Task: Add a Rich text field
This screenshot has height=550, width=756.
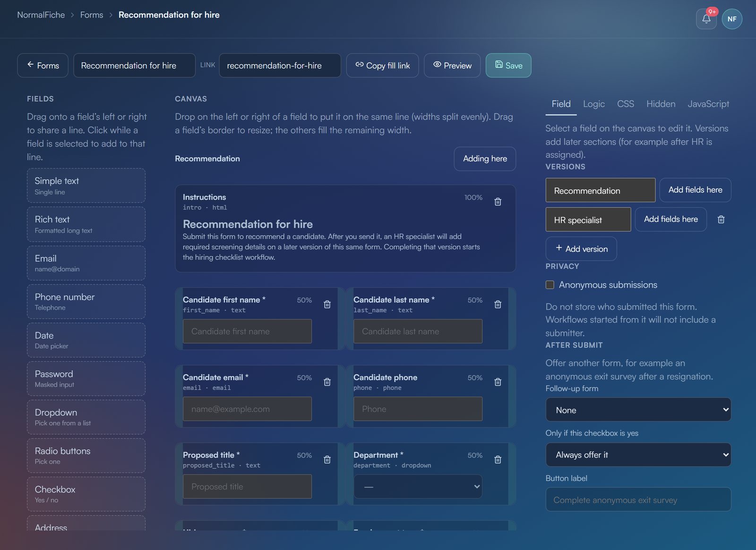Action: pos(86,224)
